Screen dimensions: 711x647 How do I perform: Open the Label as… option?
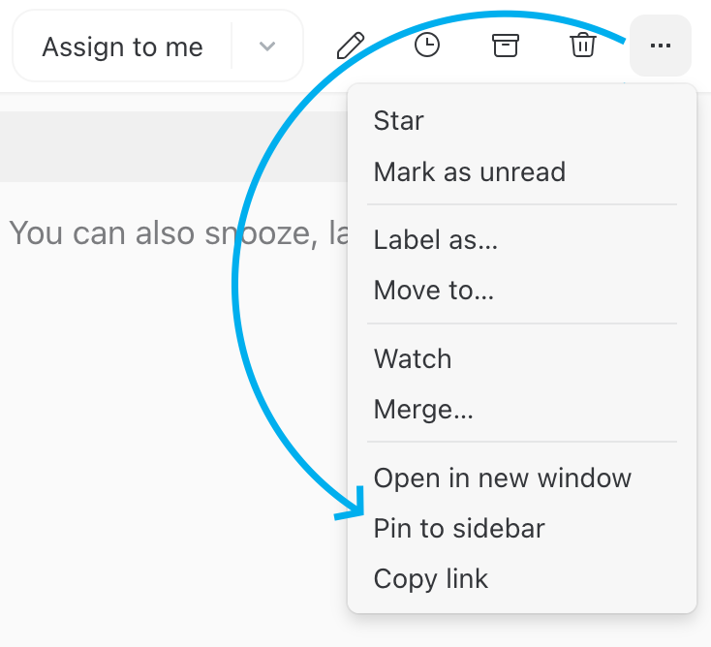pyautogui.click(x=436, y=239)
